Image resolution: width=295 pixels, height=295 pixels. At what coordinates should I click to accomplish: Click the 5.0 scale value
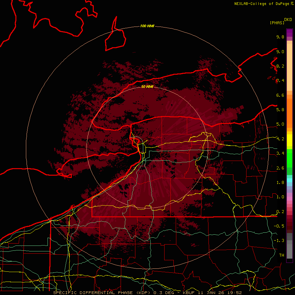pos(280,124)
